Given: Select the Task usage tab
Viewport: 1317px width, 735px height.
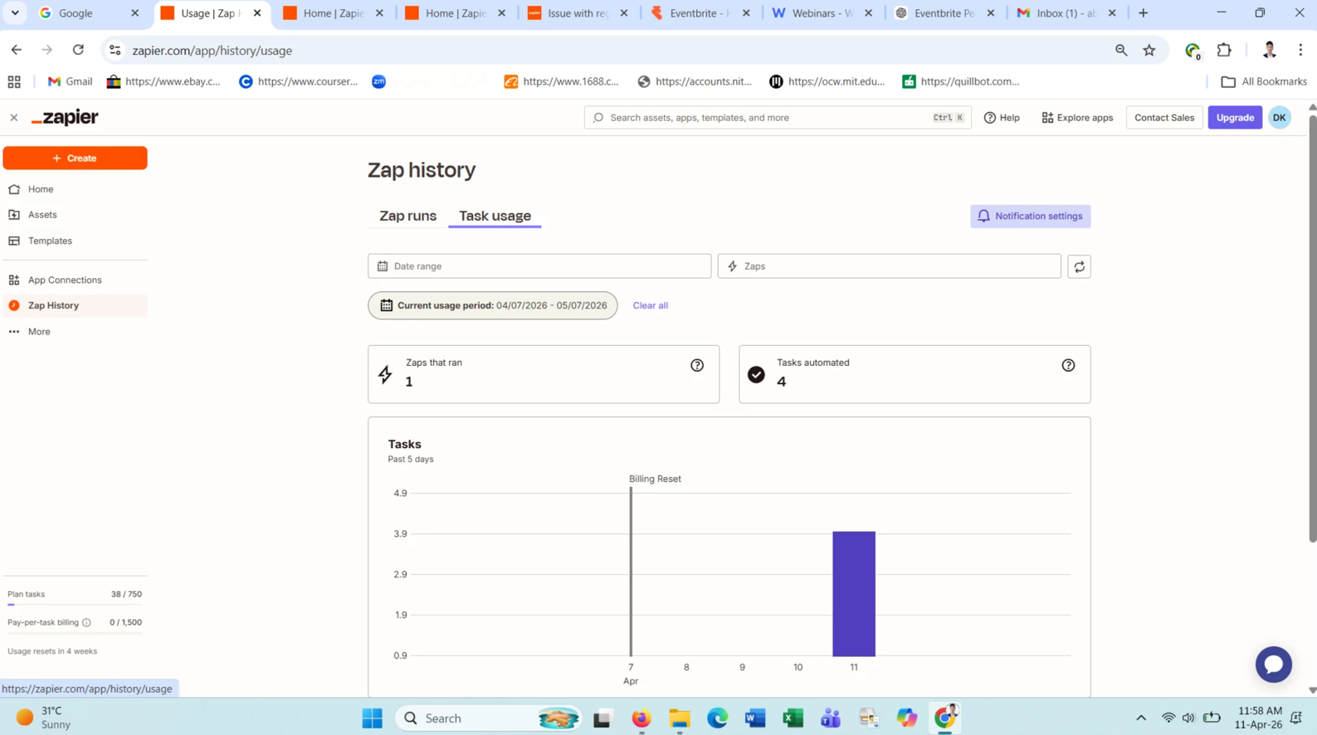Looking at the screenshot, I should (495, 216).
